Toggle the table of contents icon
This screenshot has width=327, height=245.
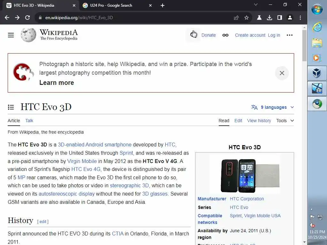11,107
